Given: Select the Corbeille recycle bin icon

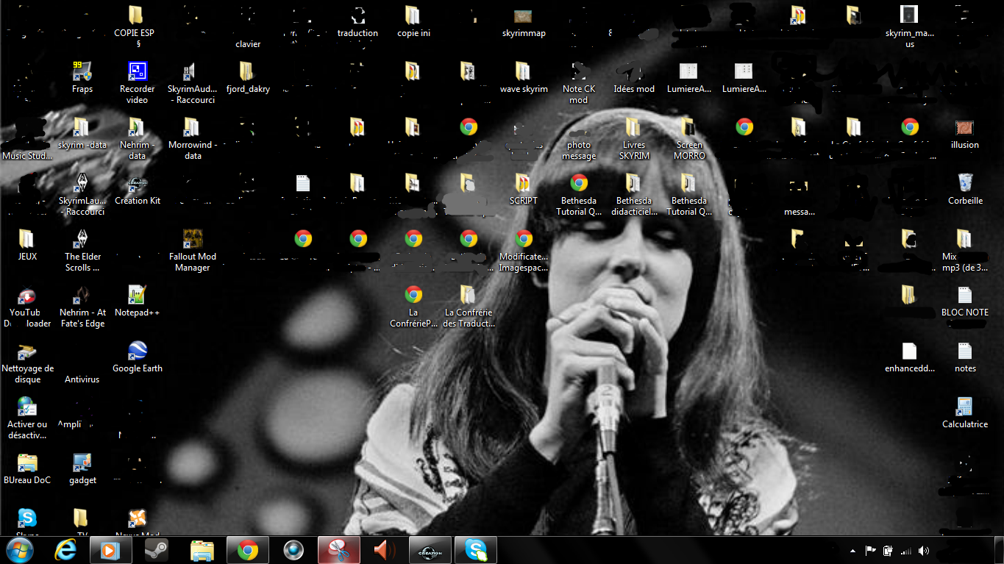Looking at the screenshot, I should [x=964, y=183].
